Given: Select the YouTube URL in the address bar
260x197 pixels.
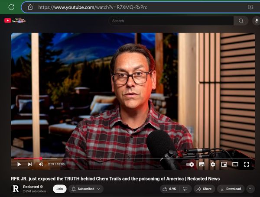Looking at the screenshot, I should [x=93, y=7].
